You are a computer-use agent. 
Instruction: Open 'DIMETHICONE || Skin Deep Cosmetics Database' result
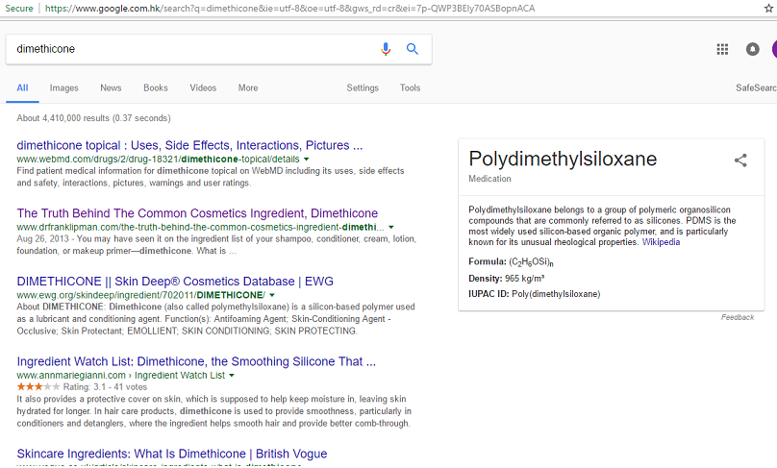click(x=175, y=282)
